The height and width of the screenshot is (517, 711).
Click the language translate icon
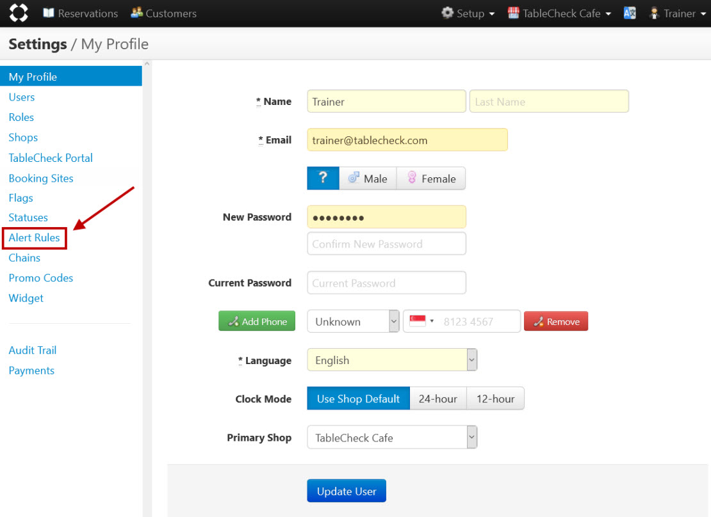[630, 13]
